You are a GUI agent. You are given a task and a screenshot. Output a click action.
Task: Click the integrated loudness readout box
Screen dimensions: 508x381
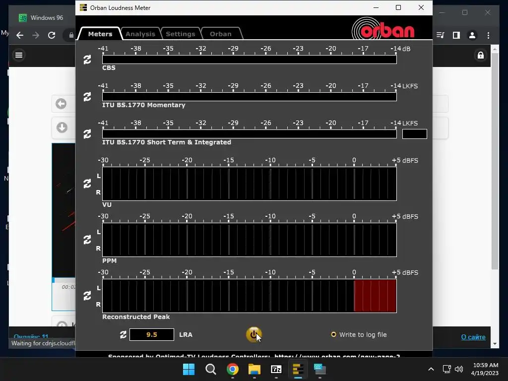[x=414, y=134]
